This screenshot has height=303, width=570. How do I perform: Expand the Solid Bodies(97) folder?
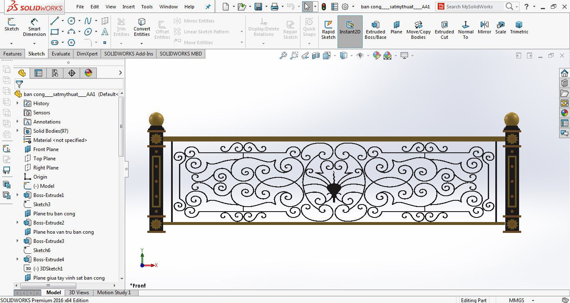tap(17, 131)
